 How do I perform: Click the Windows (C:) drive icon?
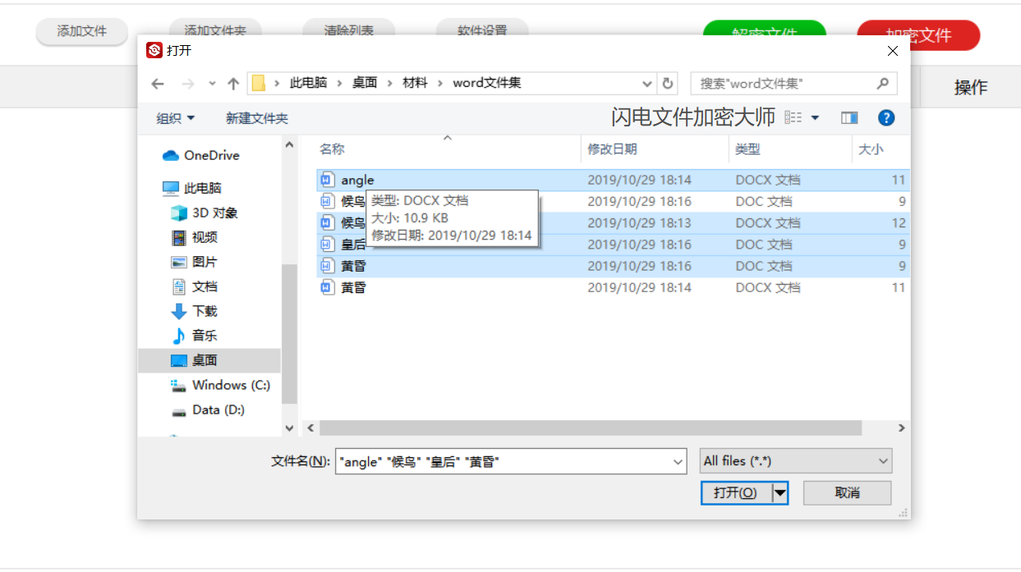[178, 385]
